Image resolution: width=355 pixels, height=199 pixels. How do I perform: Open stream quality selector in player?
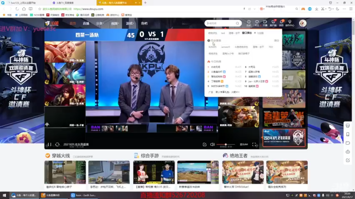244,145
